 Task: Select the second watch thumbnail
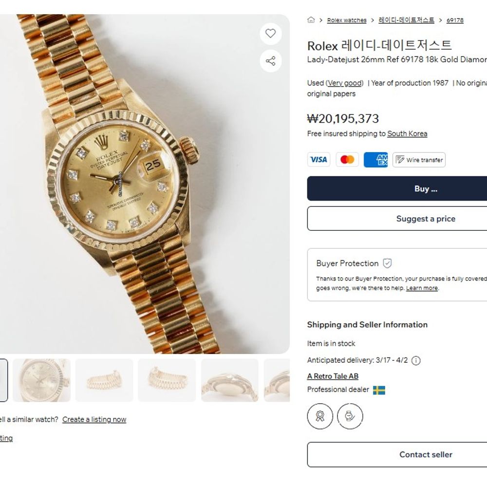click(42, 380)
